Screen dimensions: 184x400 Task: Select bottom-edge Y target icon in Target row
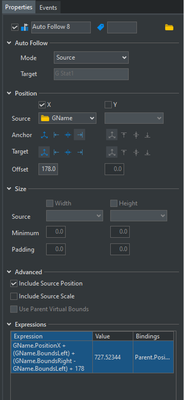147,152
